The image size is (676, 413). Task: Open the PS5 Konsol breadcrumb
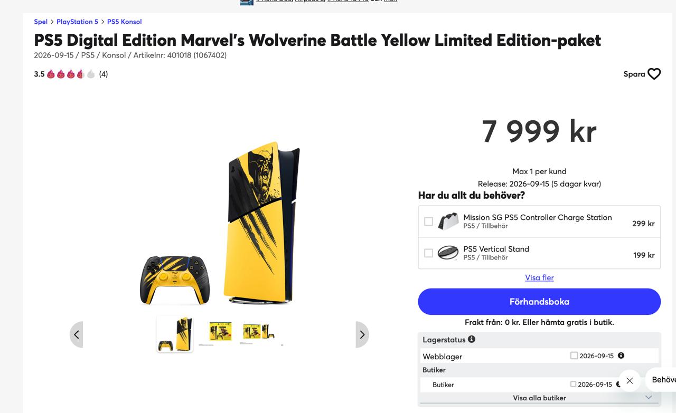[124, 22]
